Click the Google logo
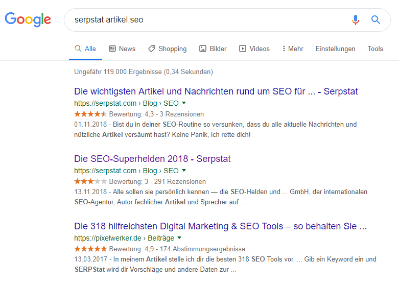399x285 pixels. [x=28, y=19]
